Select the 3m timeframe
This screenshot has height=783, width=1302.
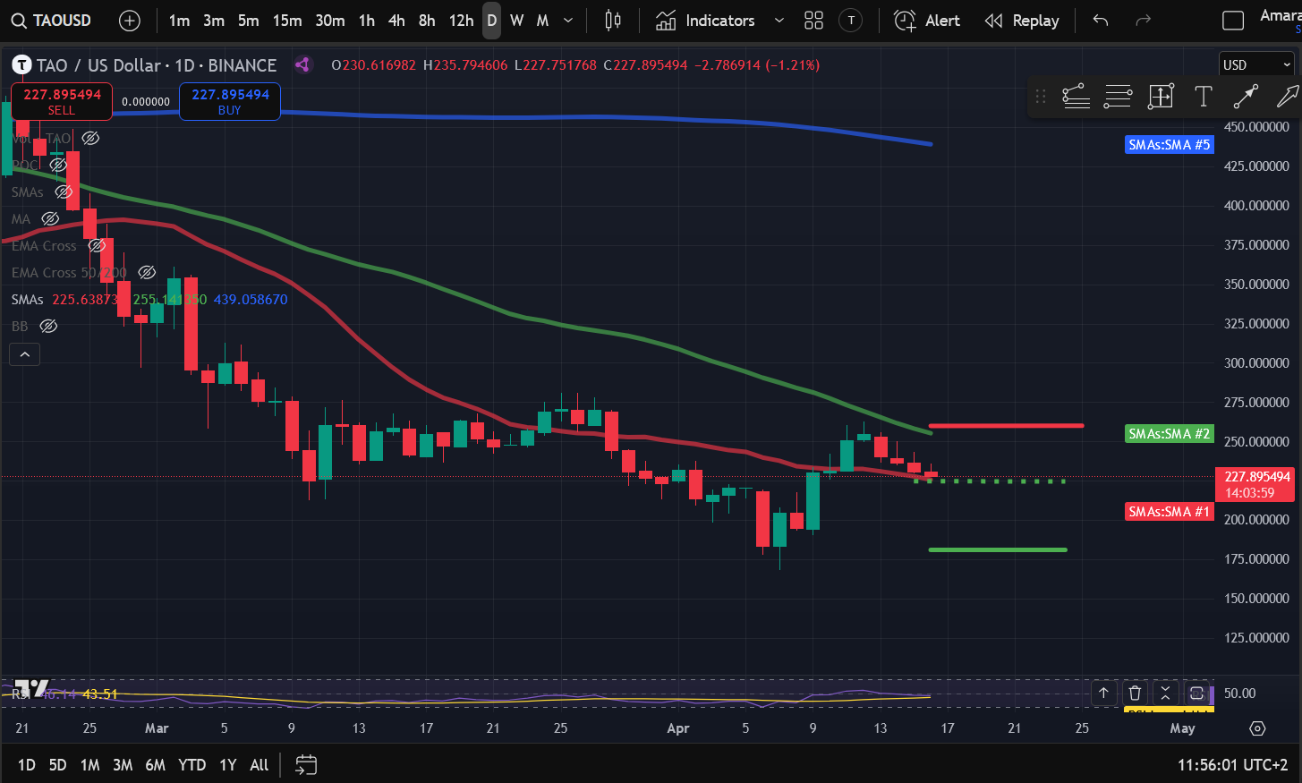click(214, 21)
